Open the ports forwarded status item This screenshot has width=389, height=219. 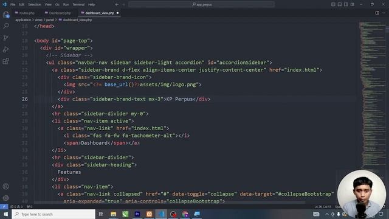[30, 207]
